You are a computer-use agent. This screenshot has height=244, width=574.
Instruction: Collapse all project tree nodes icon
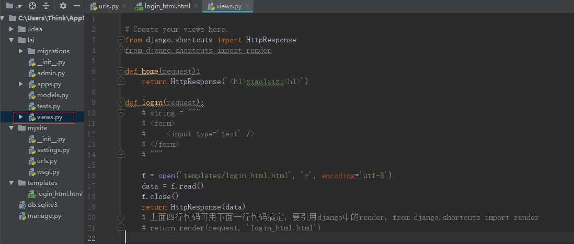click(x=46, y=6)
